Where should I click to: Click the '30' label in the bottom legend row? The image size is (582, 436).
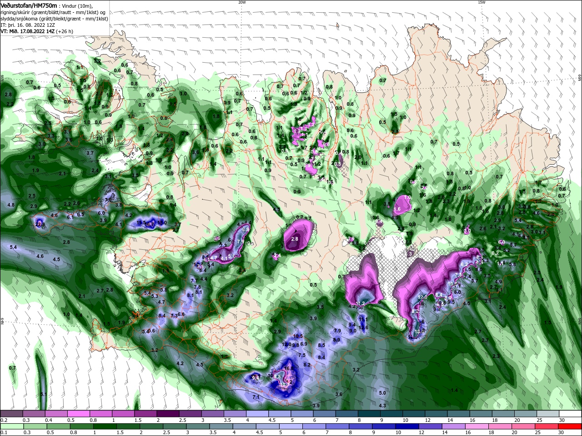coord(562,432)
